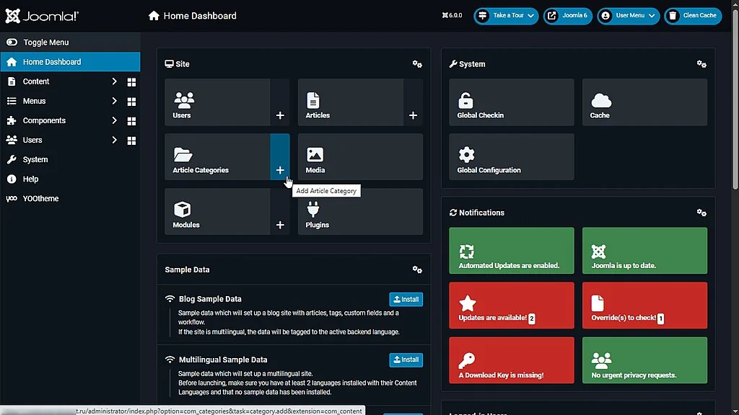Open Notifications module settings gear
Image resolution: width=739 pixels, height=415 pixels.
(701, 213)
